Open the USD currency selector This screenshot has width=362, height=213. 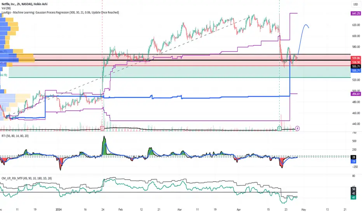tap(355, 4)
